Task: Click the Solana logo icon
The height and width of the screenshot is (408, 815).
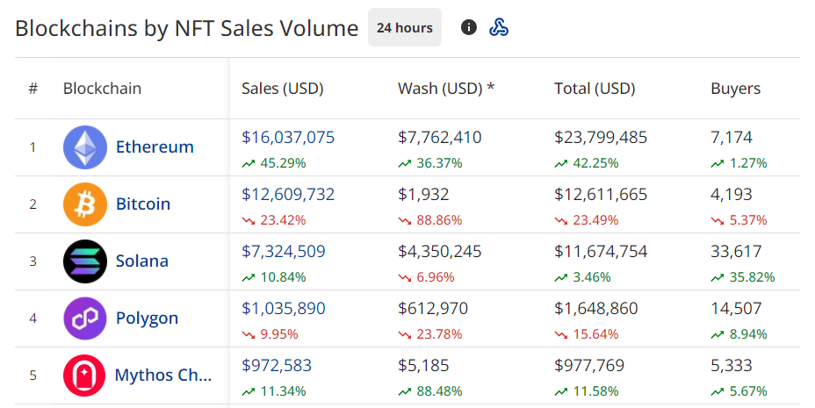Action: 85,261
